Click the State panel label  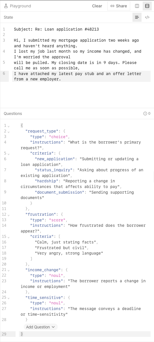click(8, 17)
